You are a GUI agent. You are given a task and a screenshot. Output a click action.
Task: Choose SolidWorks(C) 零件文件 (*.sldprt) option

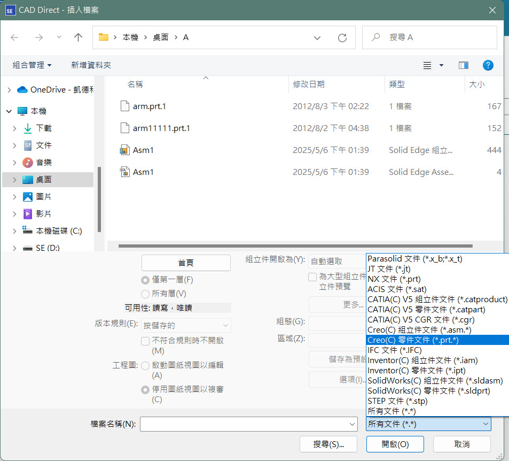click(x=437, y=391)
